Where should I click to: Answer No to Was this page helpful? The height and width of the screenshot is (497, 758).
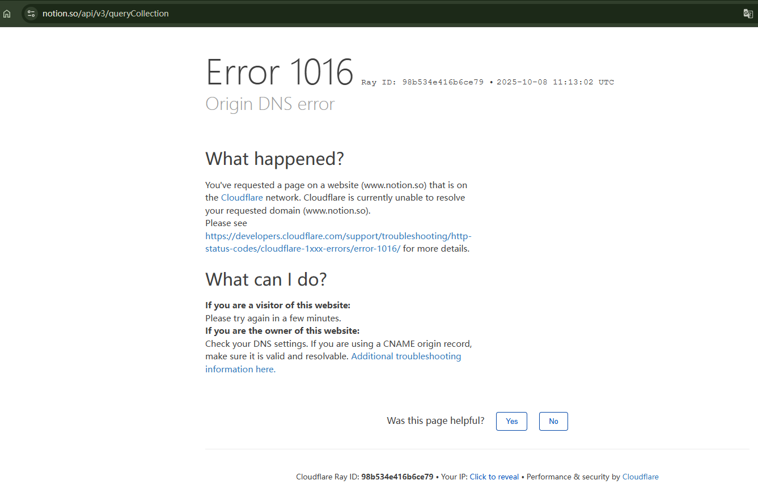coord(553,421)
